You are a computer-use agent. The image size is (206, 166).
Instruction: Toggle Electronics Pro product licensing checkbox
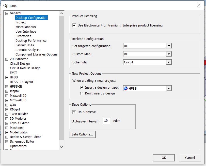click(x=74, y=25)
